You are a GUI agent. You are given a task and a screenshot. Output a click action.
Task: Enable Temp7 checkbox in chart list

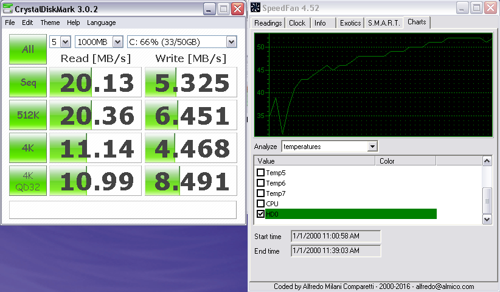click(260, 193)
